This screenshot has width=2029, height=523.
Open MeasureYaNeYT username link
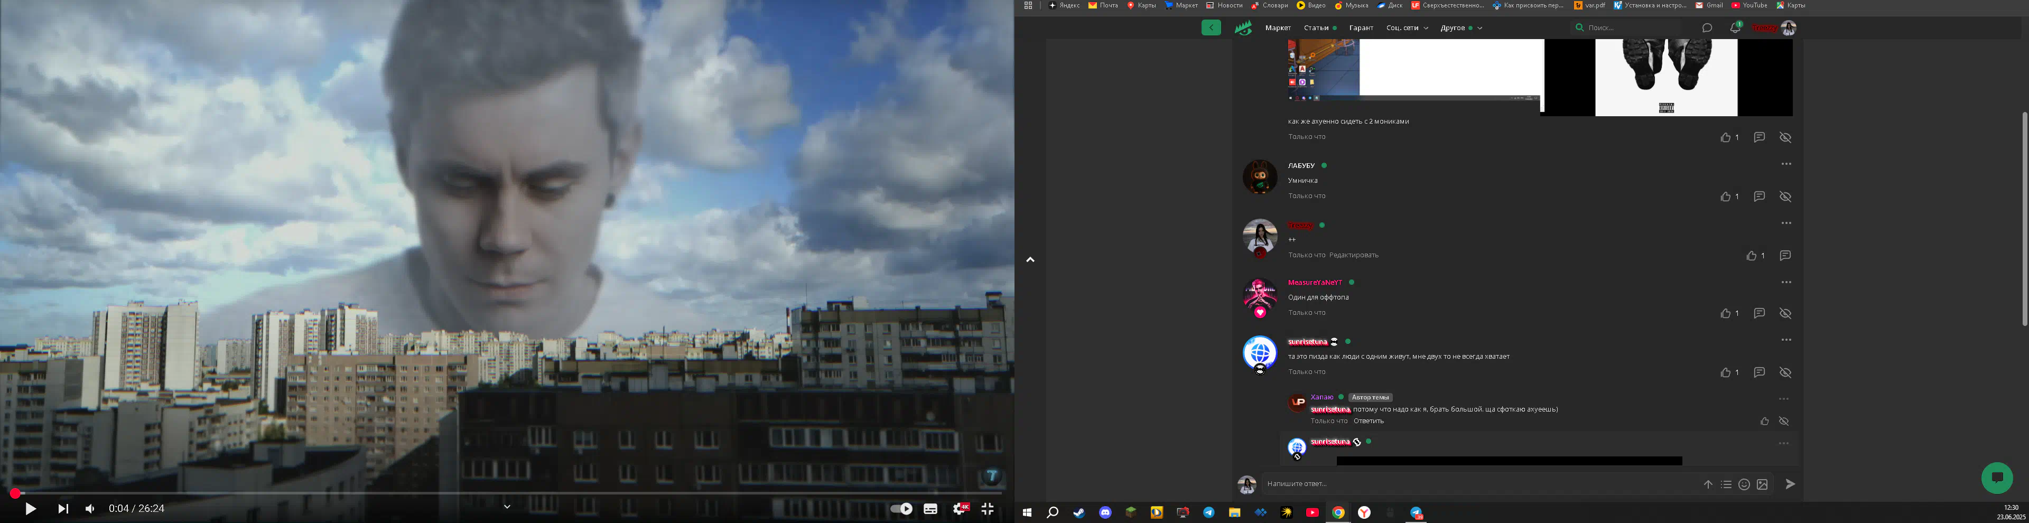pyautogui.click(x=1315, y=283)
